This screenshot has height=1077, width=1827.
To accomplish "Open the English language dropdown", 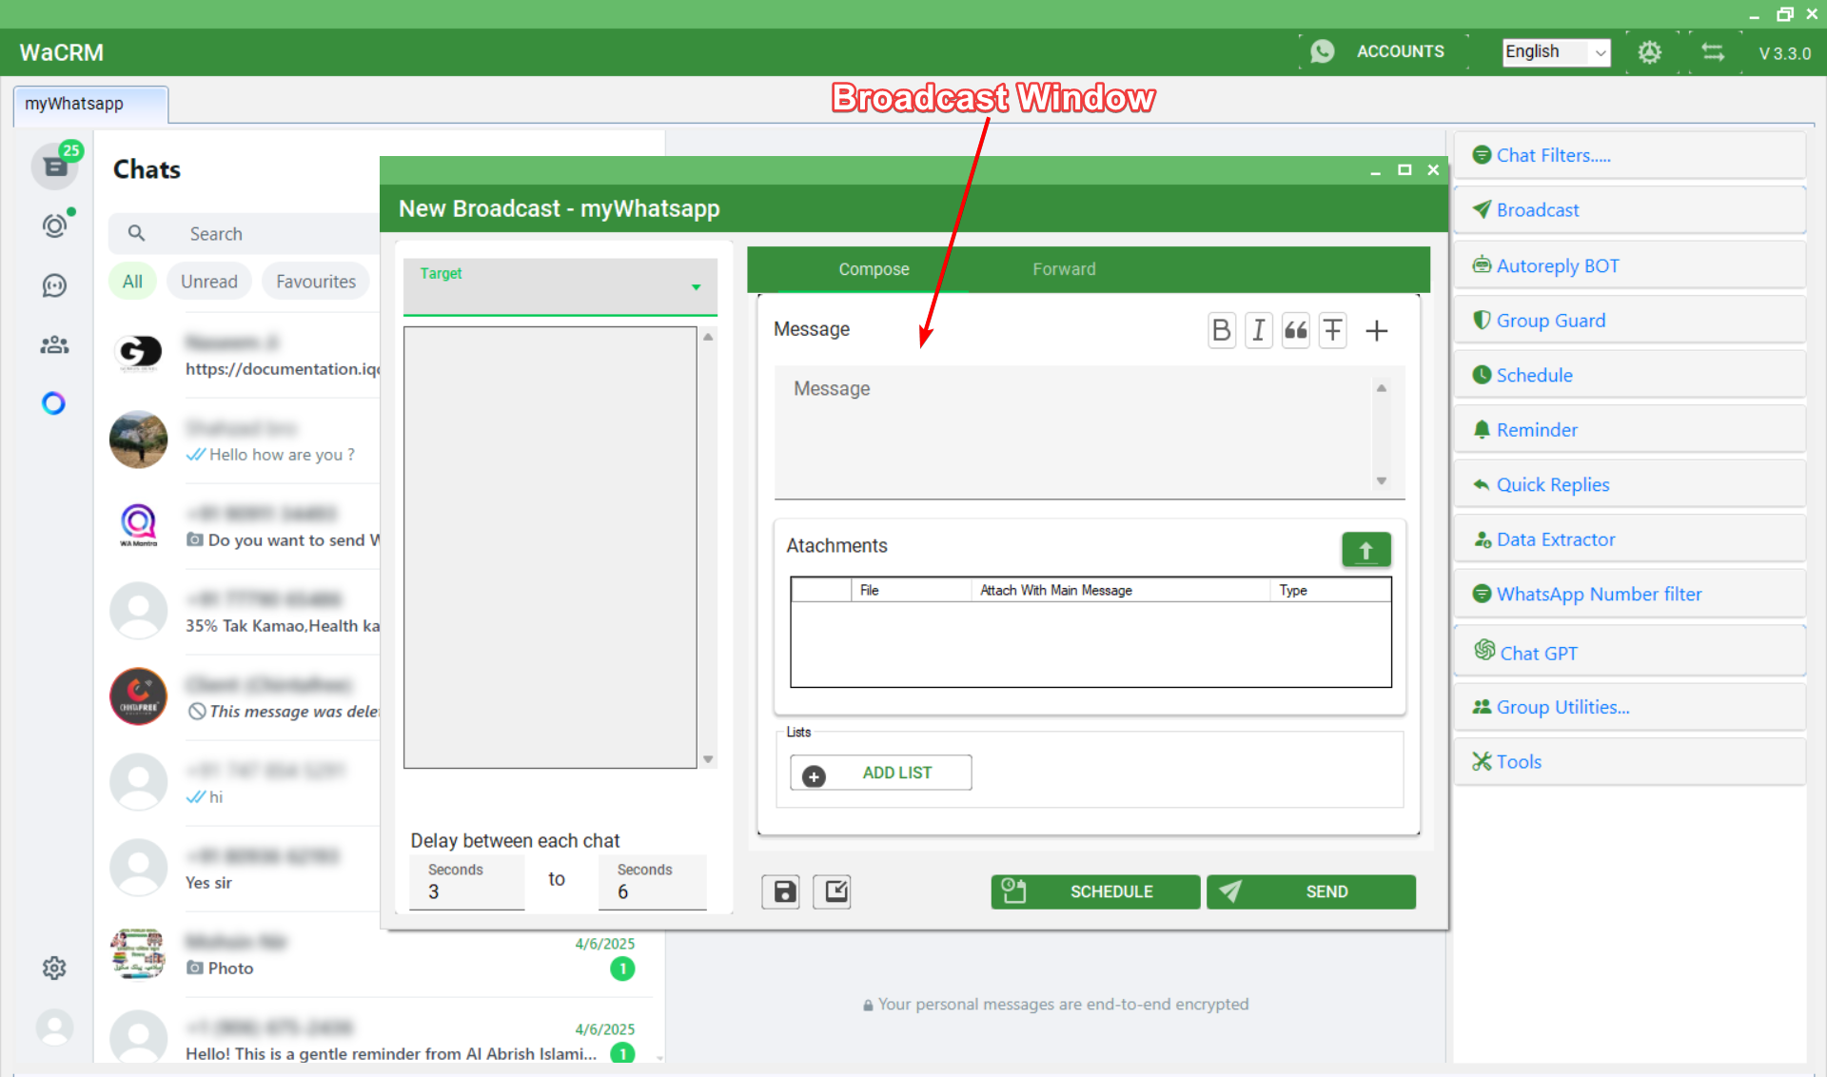I will [1556, 52].
